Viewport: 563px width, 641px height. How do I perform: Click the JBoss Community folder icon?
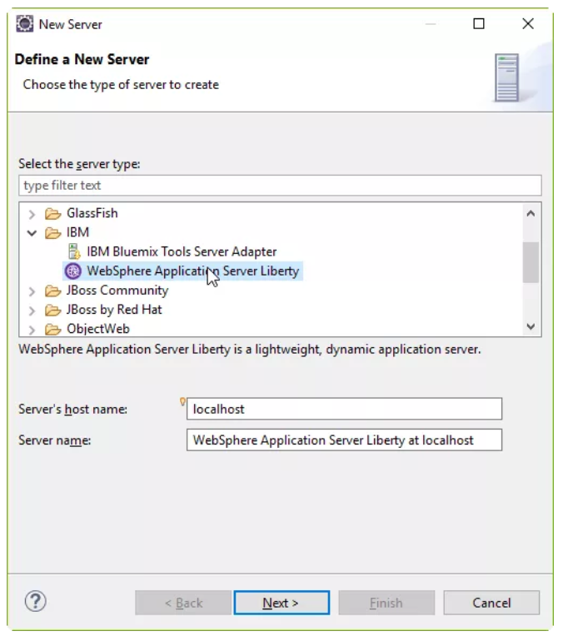[53, 291]
